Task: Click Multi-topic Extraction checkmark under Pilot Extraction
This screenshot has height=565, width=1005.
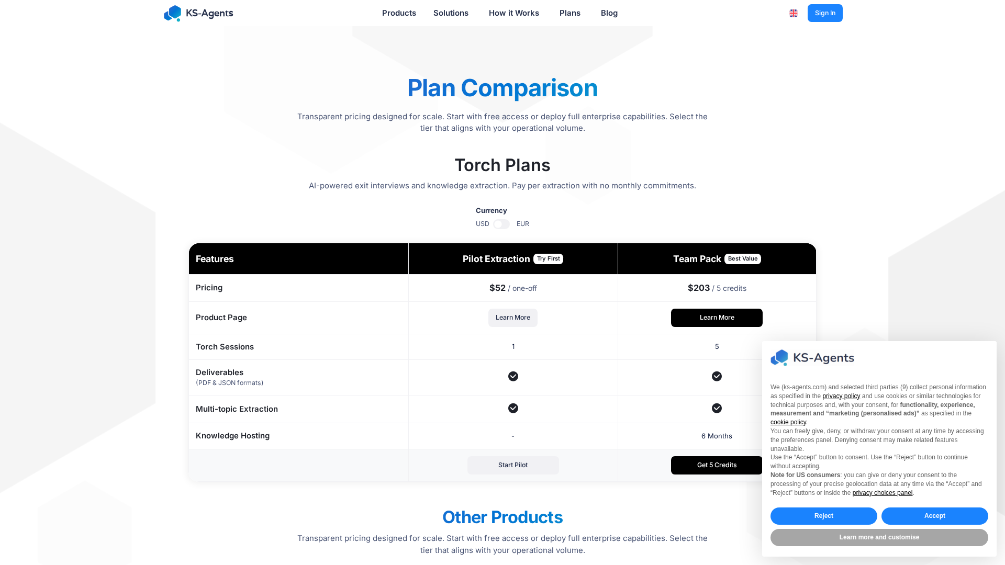Action: [x=513, y=408]
